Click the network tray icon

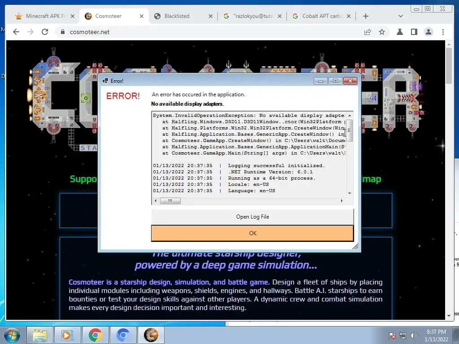(403, 335)
